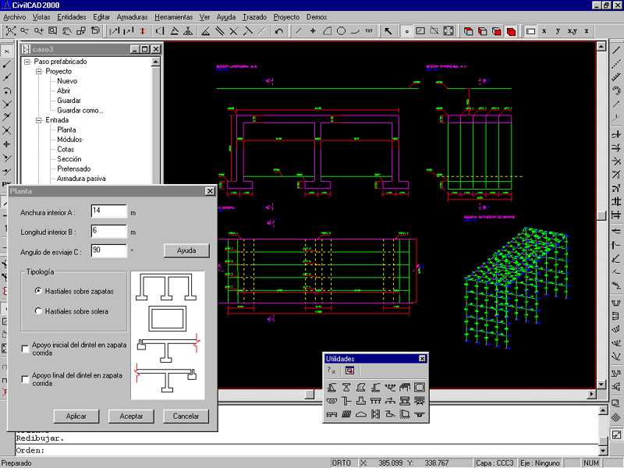Screen dimensions: 624x468
Task: Collapse the Entrada tree node
Action: click(x=38, y=120)
